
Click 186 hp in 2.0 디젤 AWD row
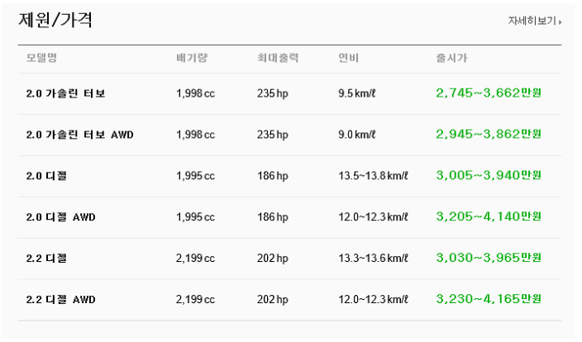click(273, 217)
